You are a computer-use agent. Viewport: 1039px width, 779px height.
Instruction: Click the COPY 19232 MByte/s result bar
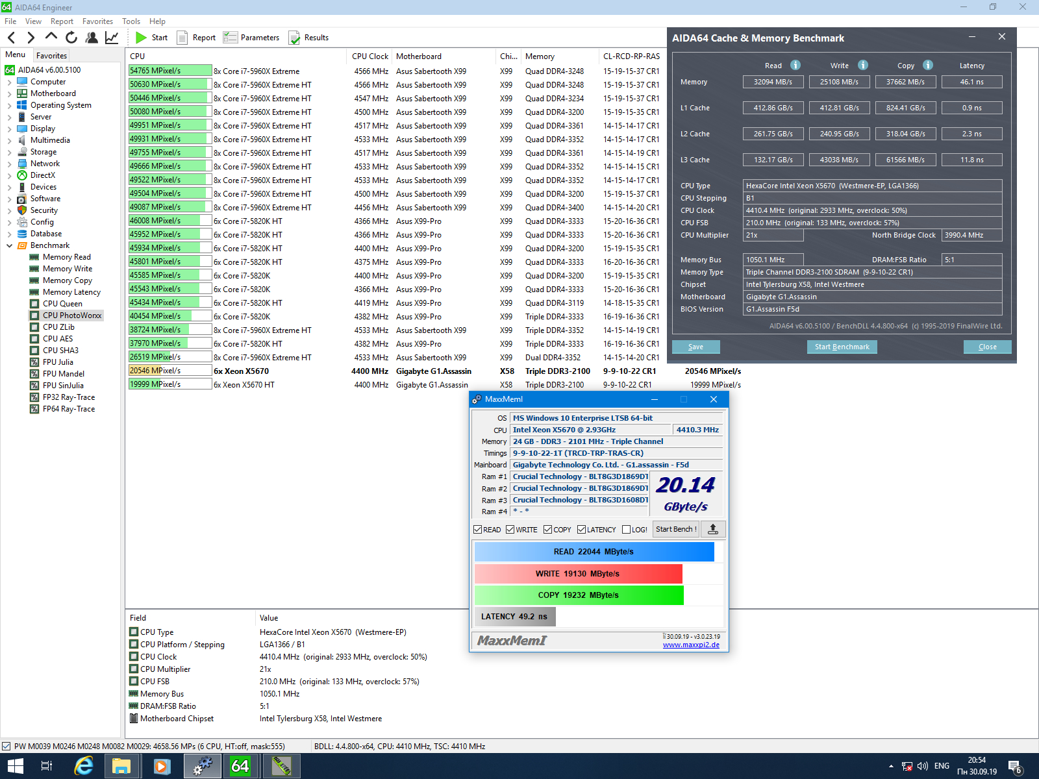coord(579,595)
